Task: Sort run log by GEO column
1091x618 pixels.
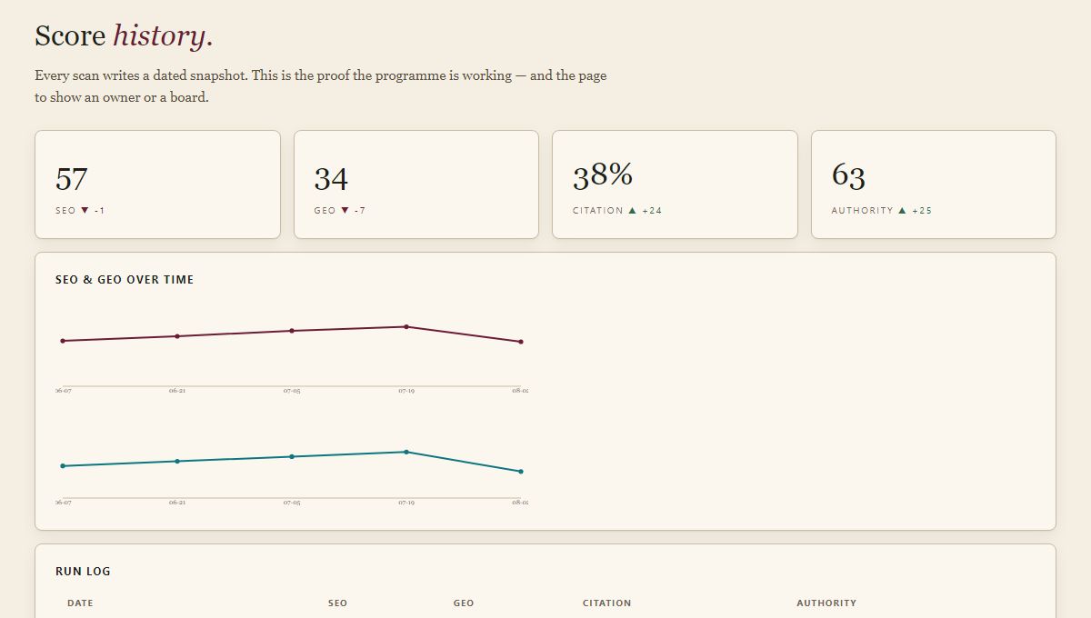Action: [464, 603]
